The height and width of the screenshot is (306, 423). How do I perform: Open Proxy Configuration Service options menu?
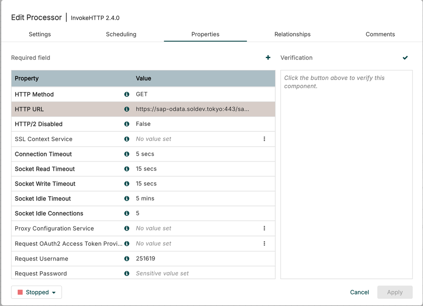tap(264, 228)
